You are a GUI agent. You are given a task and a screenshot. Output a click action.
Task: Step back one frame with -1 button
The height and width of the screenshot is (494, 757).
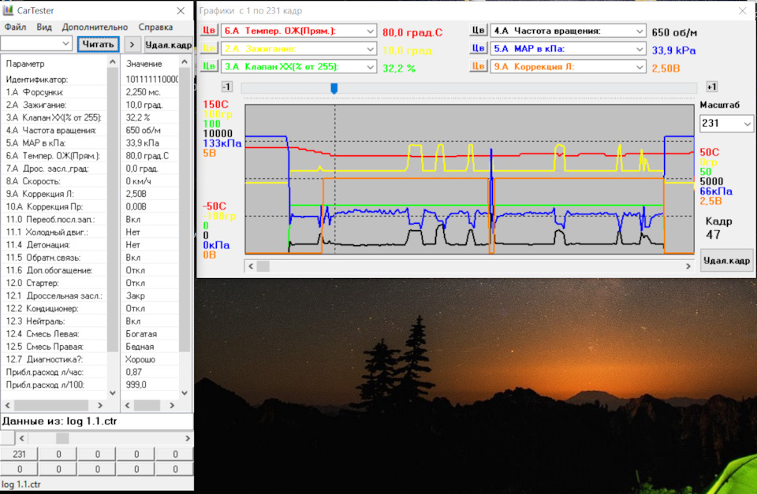pyautogui.click(x=227, y=87)
